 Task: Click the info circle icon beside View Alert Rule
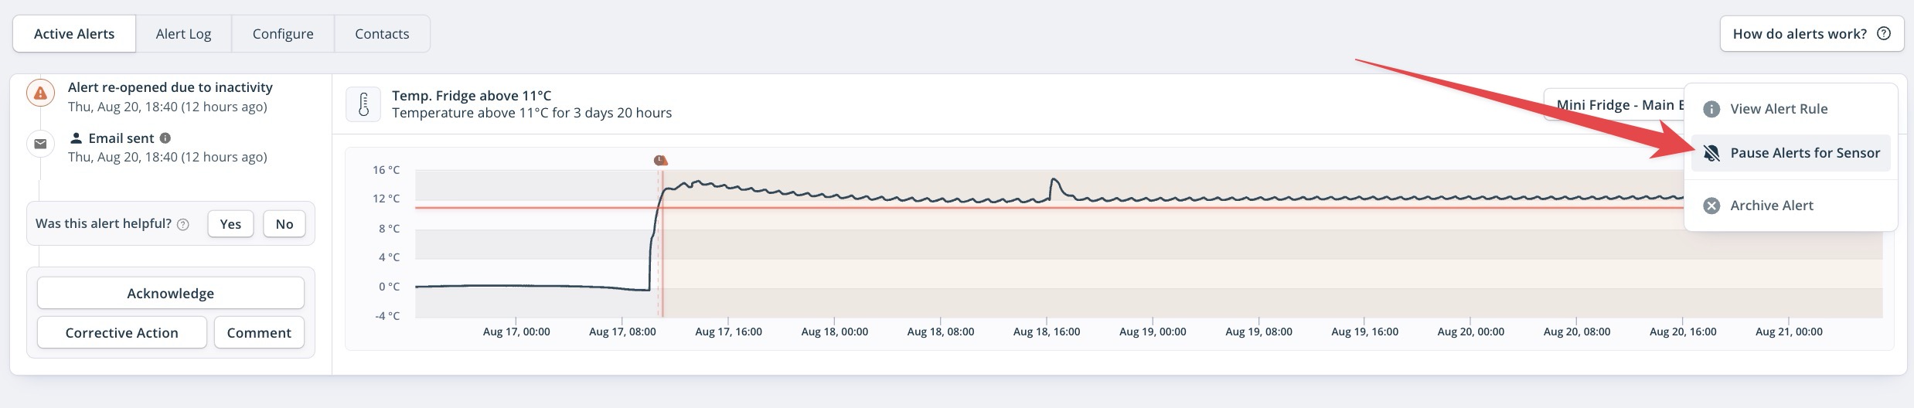(1711, 109)
